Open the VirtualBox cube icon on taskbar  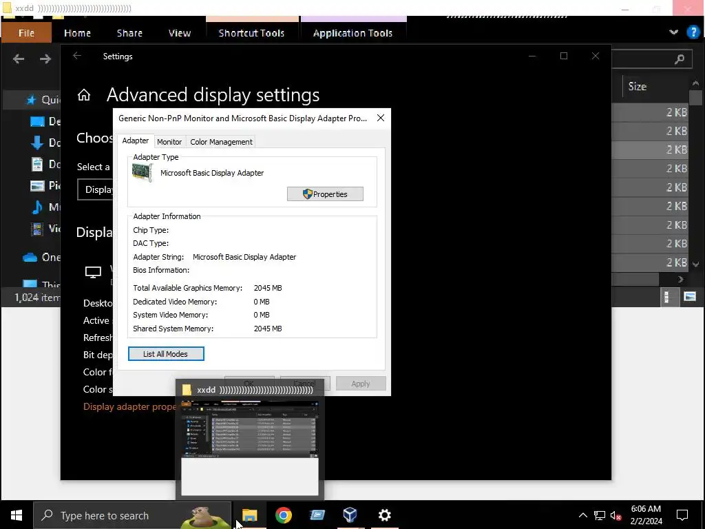[x=350, y=515]
